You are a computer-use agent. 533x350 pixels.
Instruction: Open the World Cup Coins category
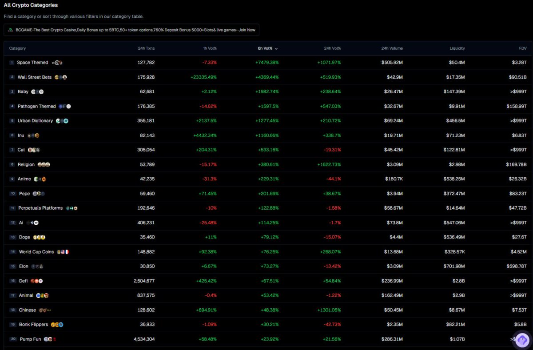(x=36, y=252)
